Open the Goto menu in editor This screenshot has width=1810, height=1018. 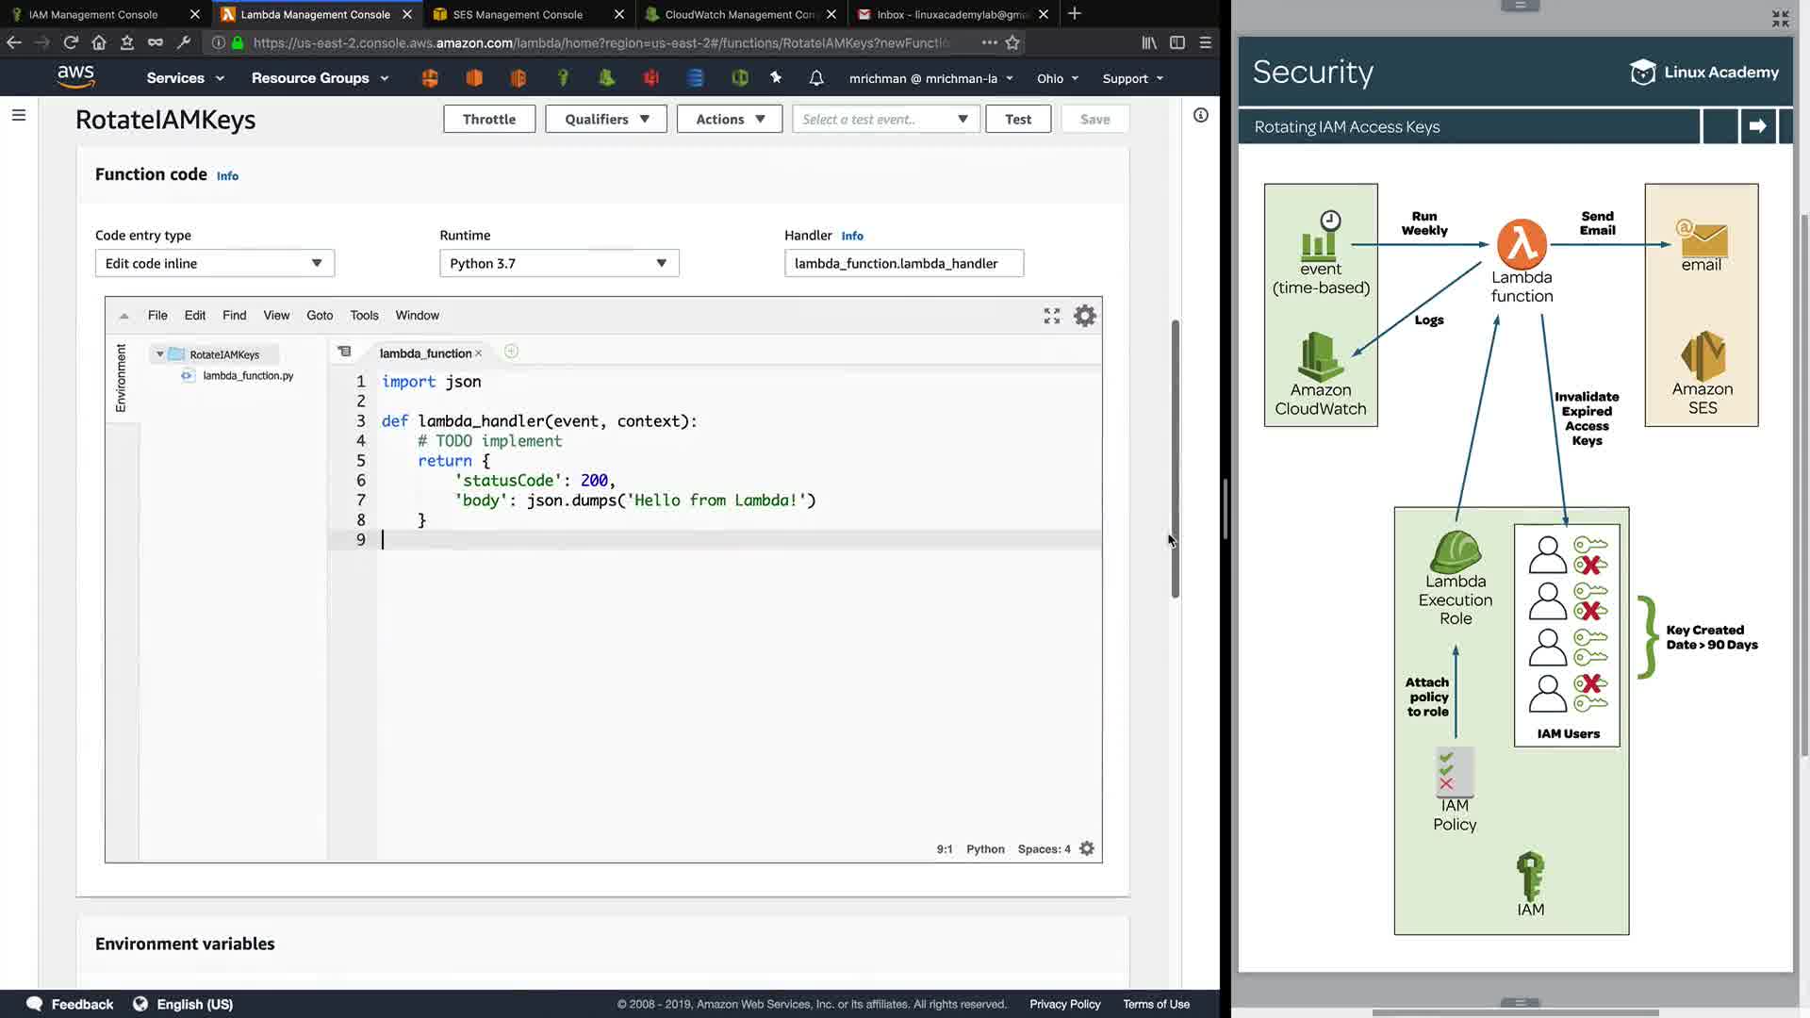coord(320,315)
